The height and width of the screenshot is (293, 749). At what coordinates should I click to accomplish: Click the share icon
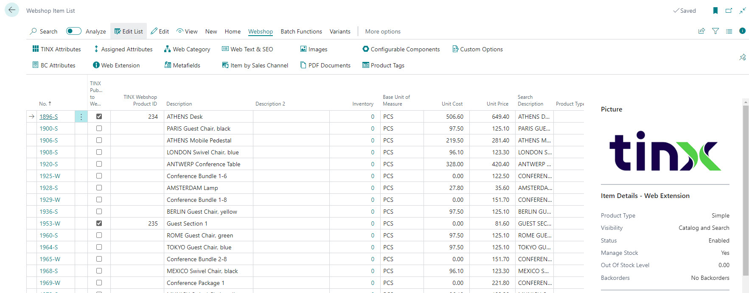[x=701, y=31]
